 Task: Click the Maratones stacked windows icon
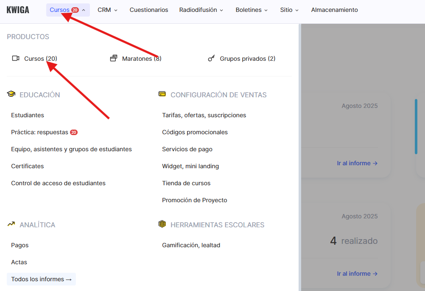coord(113,58)
